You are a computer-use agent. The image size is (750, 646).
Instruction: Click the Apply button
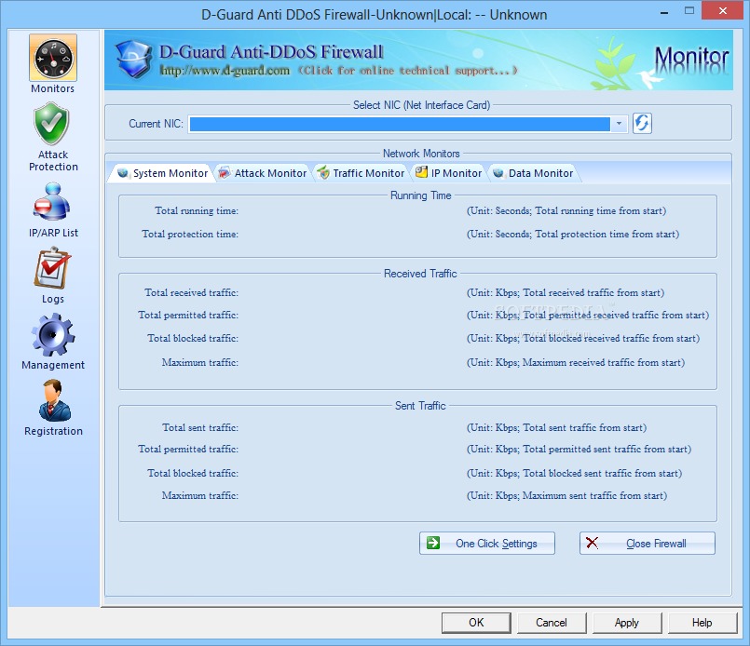[627, 623]
